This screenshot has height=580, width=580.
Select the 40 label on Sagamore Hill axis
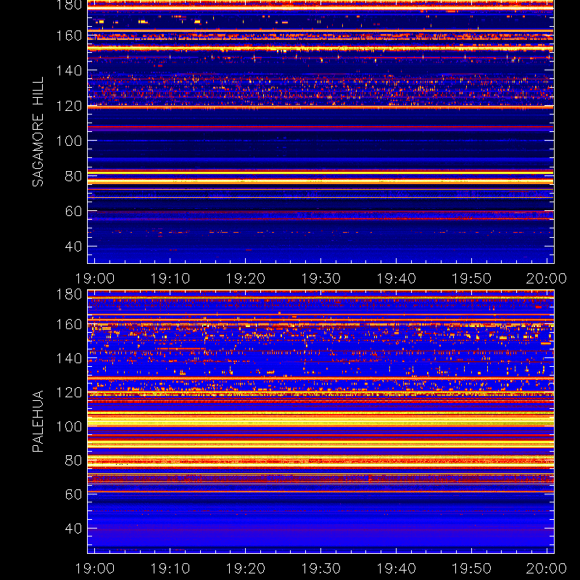click(73, 246)
